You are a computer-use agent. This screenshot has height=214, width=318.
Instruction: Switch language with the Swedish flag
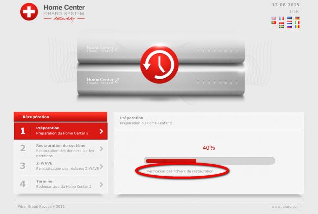pos(282,26)
